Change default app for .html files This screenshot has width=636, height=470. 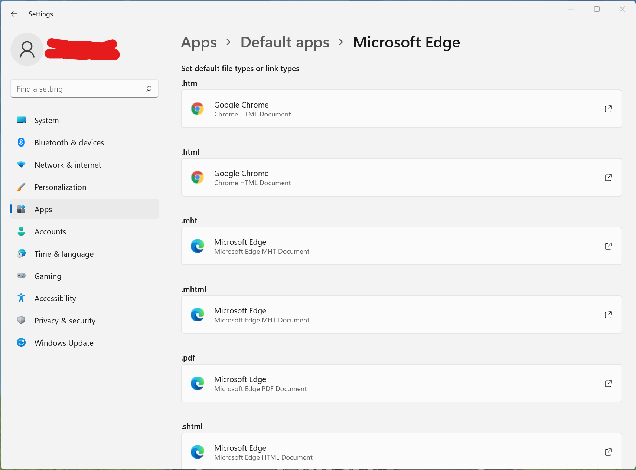401,177
